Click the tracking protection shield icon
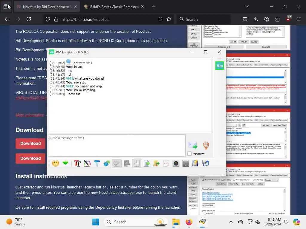This screenshot has height=229, width=306. [48, 19]
